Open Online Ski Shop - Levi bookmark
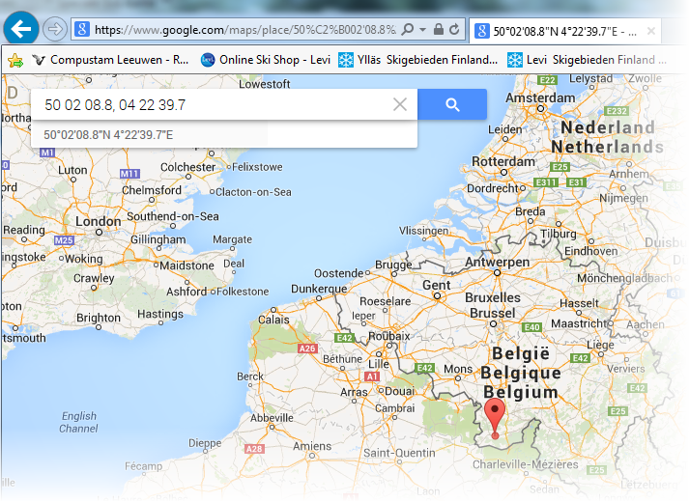 (x=266, y=60)
